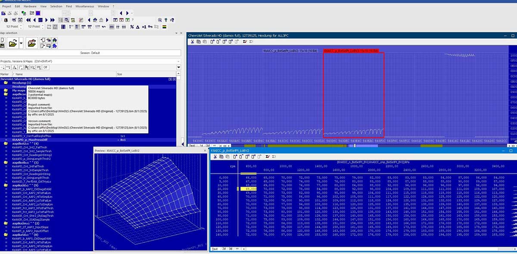Click the yellow highlighted 68,000 cell
Viewport: 517px width, 254px height.
click(248, 189)
